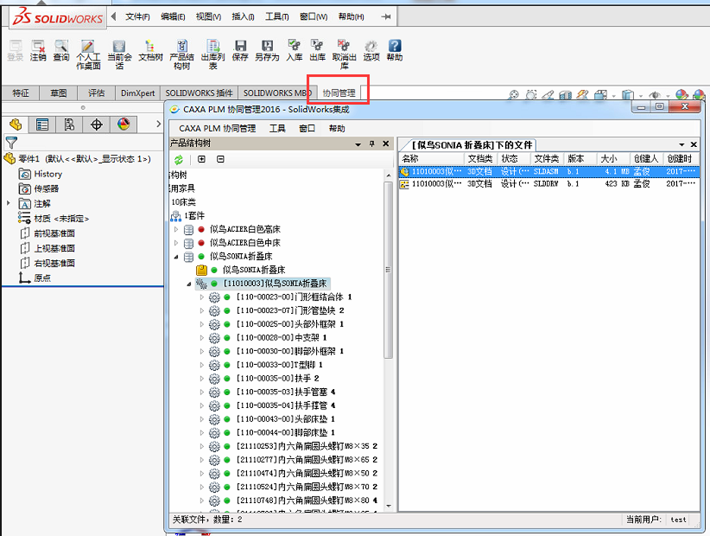Switch to the SOLIDWORKS 插件 tab
Image resolution: width=710 pixels, height=536 pixels.
click(x=199, y=93)
